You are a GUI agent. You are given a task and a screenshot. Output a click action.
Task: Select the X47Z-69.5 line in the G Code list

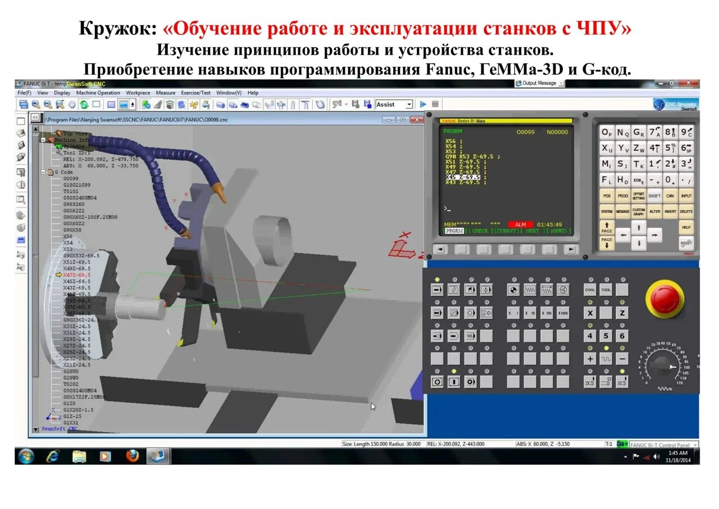coord(76,274)
